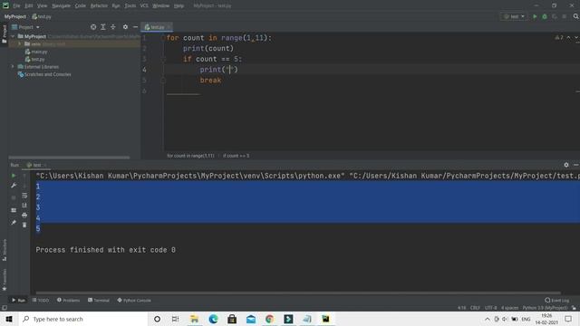
Task: Click the vertical Project sidebar tab
Action: [4, 34]
